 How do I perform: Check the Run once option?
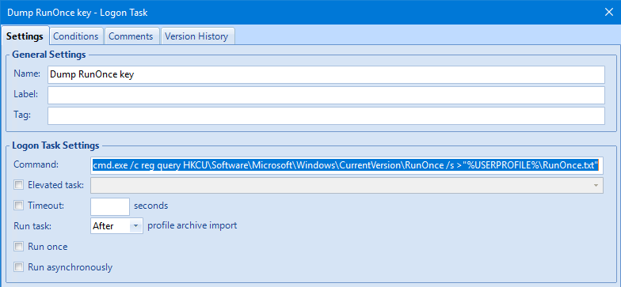point(19,247)
